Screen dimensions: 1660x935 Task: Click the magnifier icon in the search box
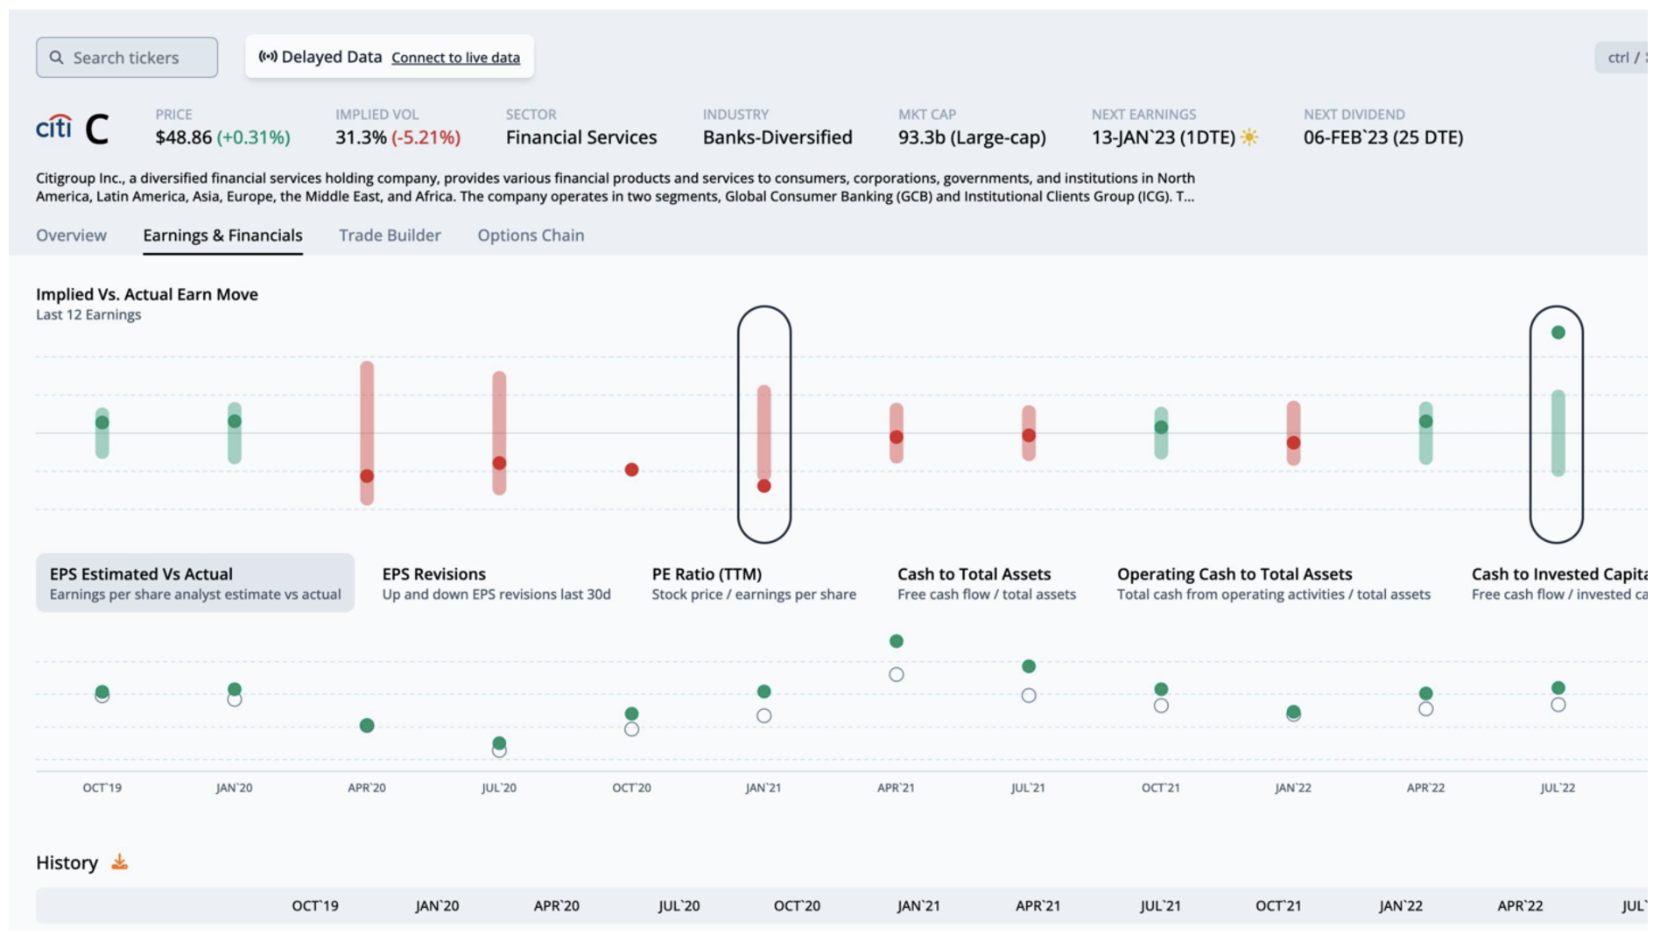click(57, 58)
